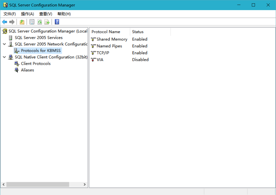Viewport: 276px width, 195px height.
Task: Open the 帮助(H) menu
Action: tap(64, 14)
